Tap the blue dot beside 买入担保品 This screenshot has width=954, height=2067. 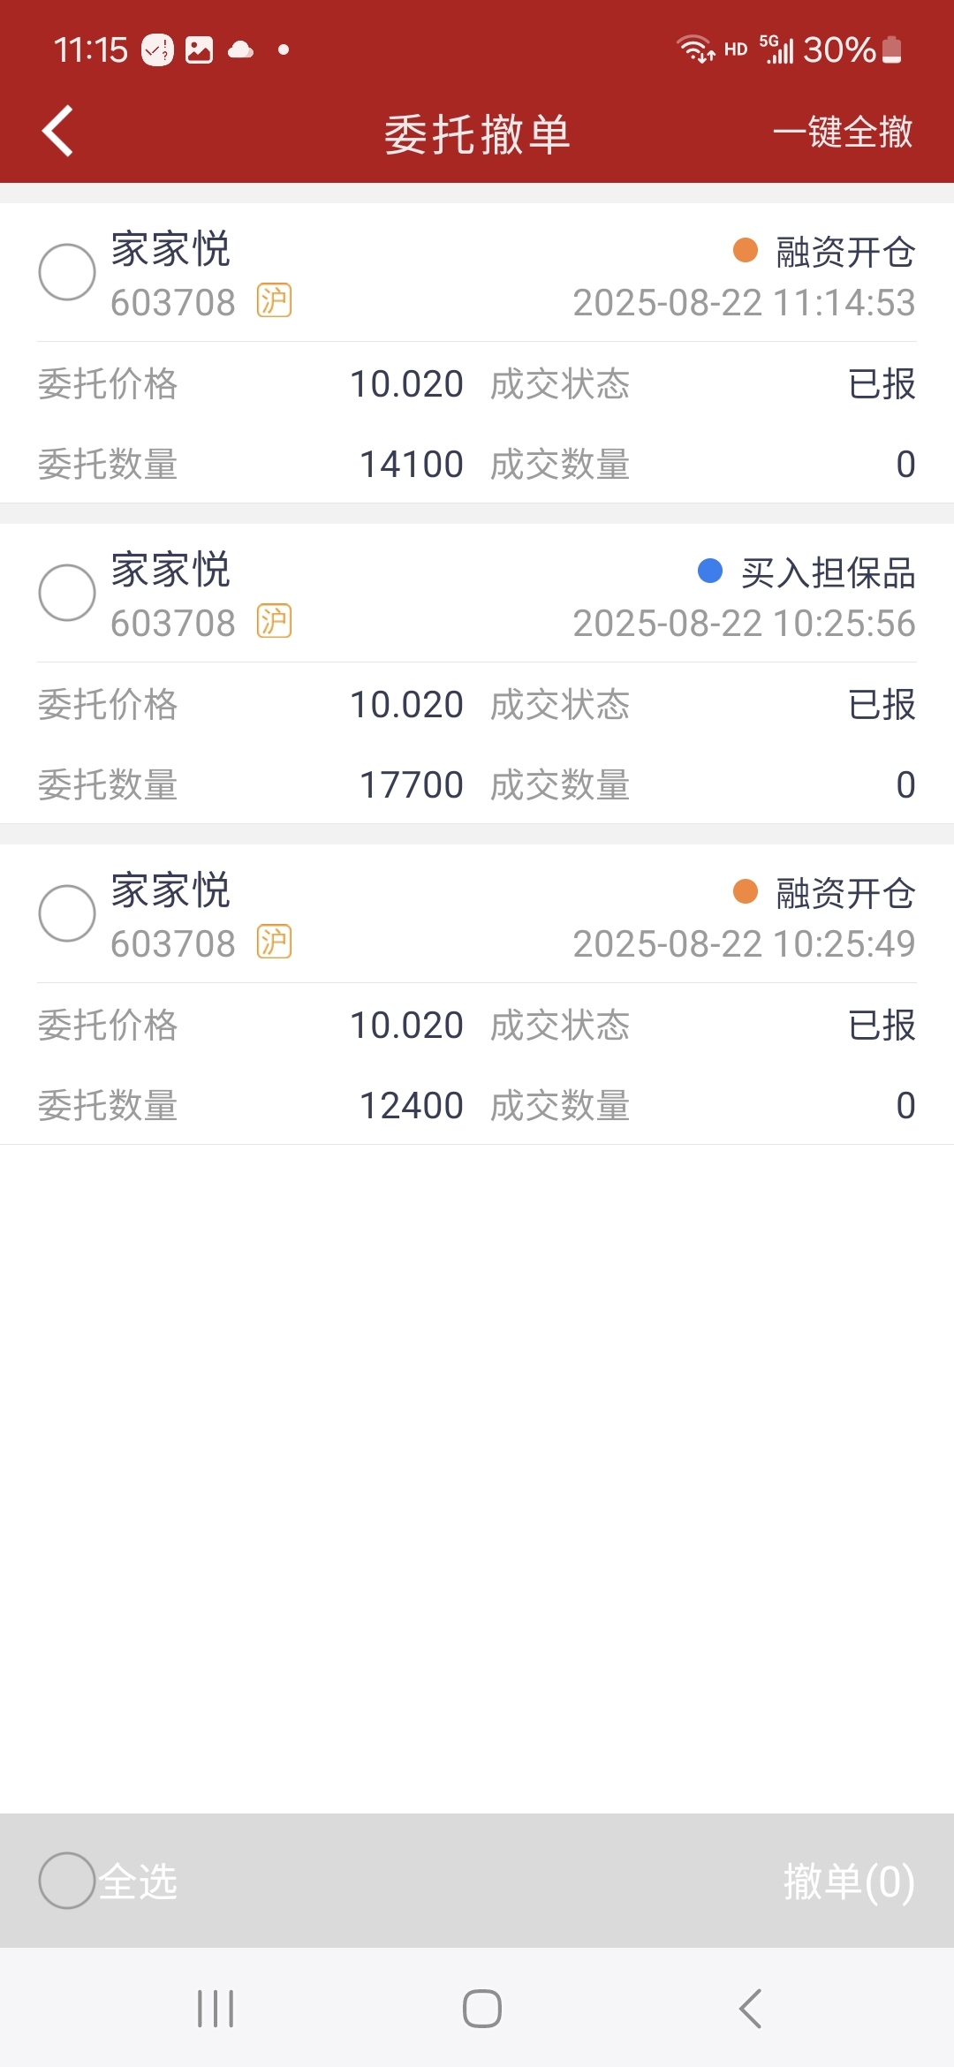point(710,571)
